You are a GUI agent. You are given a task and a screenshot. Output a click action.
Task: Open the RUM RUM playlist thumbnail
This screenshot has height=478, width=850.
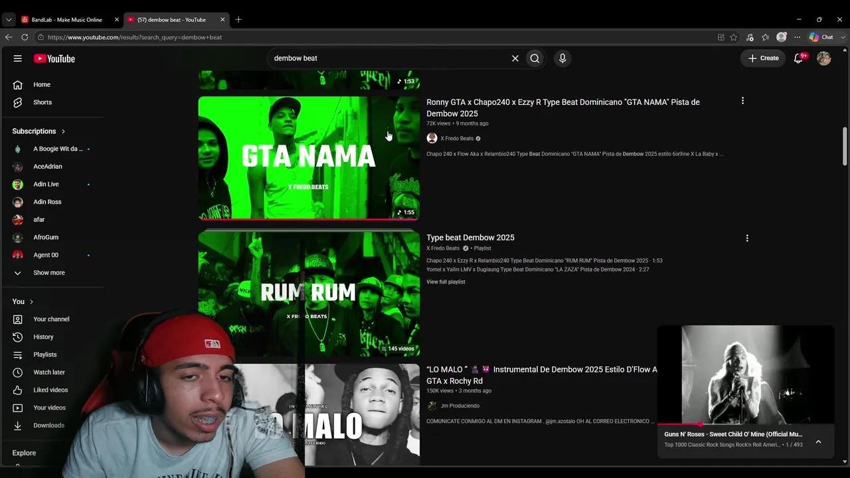pos(309,294)
